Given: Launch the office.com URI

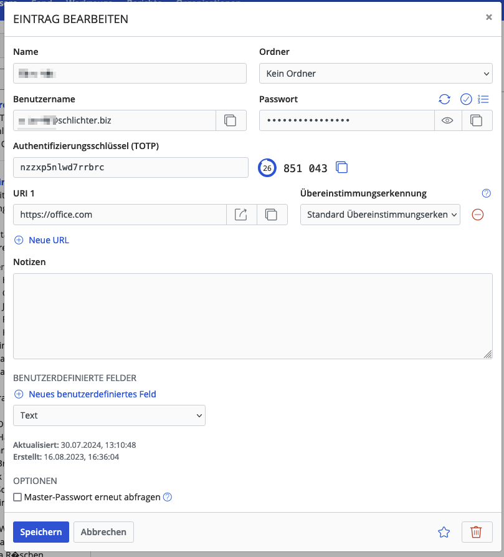Looking at the screenshot, I should point(241,215).
